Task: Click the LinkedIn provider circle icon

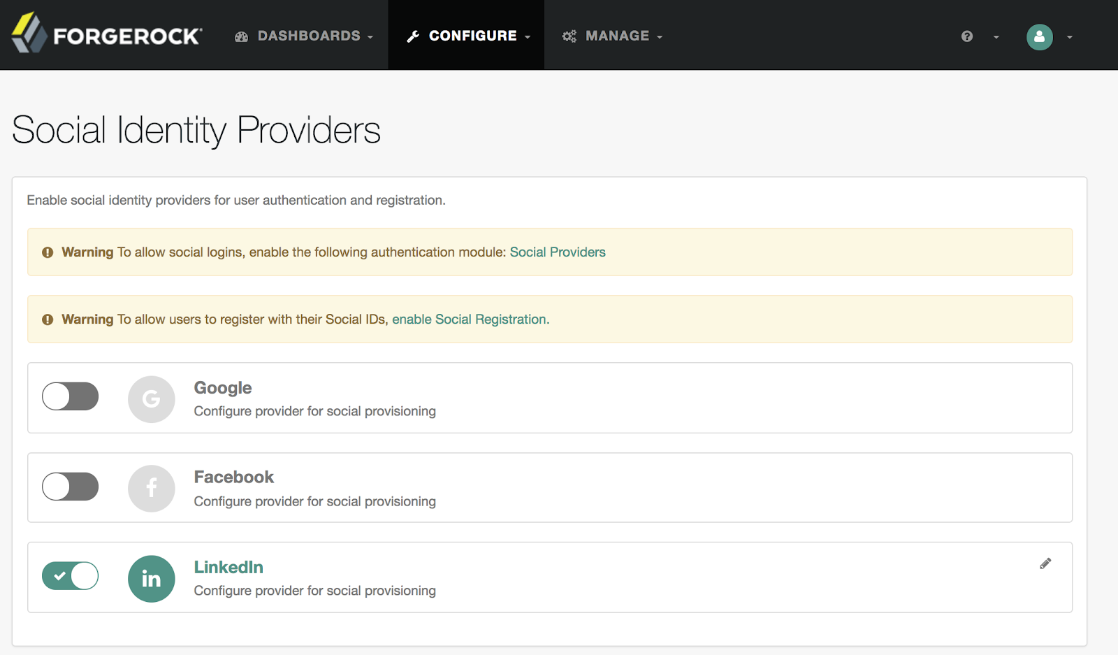Action: [151, 579]
